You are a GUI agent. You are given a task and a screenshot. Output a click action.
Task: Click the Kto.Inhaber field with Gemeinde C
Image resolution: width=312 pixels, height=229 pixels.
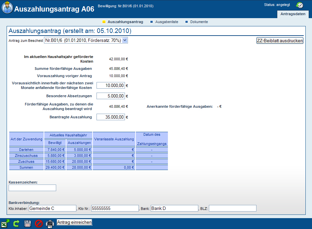(x=53, y=208)
